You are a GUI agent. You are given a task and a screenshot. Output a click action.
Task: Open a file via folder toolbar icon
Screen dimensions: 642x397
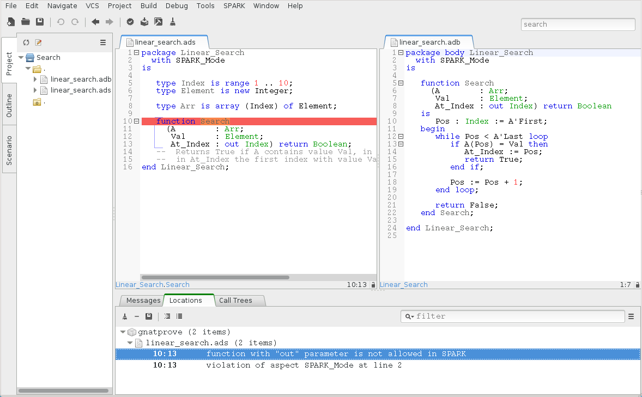click(26, 22)
